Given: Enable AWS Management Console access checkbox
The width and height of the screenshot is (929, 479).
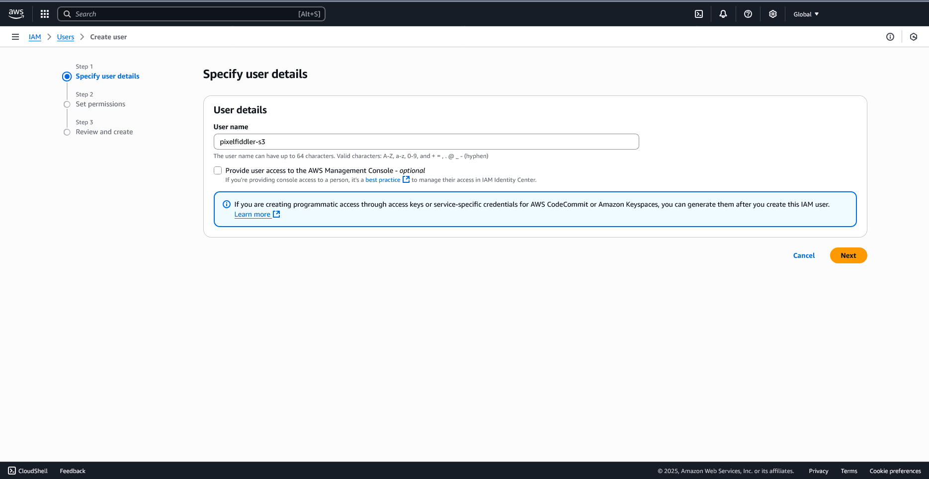Looking at the screenshot, I should (218, 170).
